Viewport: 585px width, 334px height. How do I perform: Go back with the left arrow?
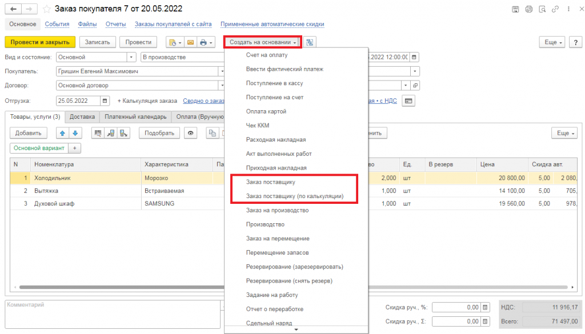[13, 9]
